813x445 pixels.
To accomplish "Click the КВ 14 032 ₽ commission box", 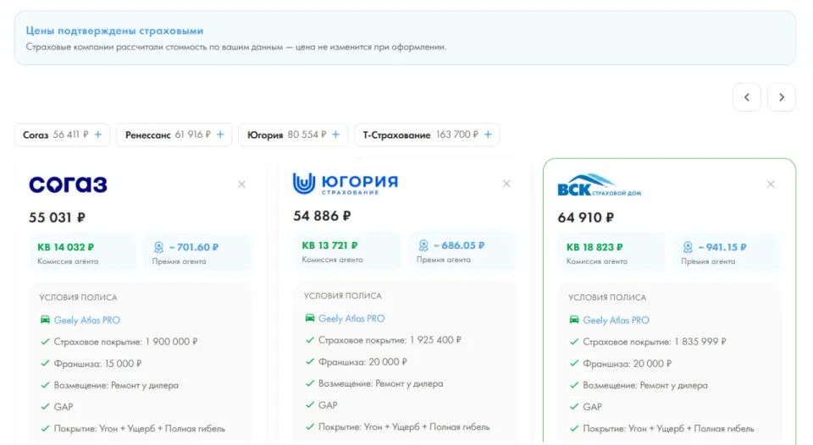I will point(83,253).
